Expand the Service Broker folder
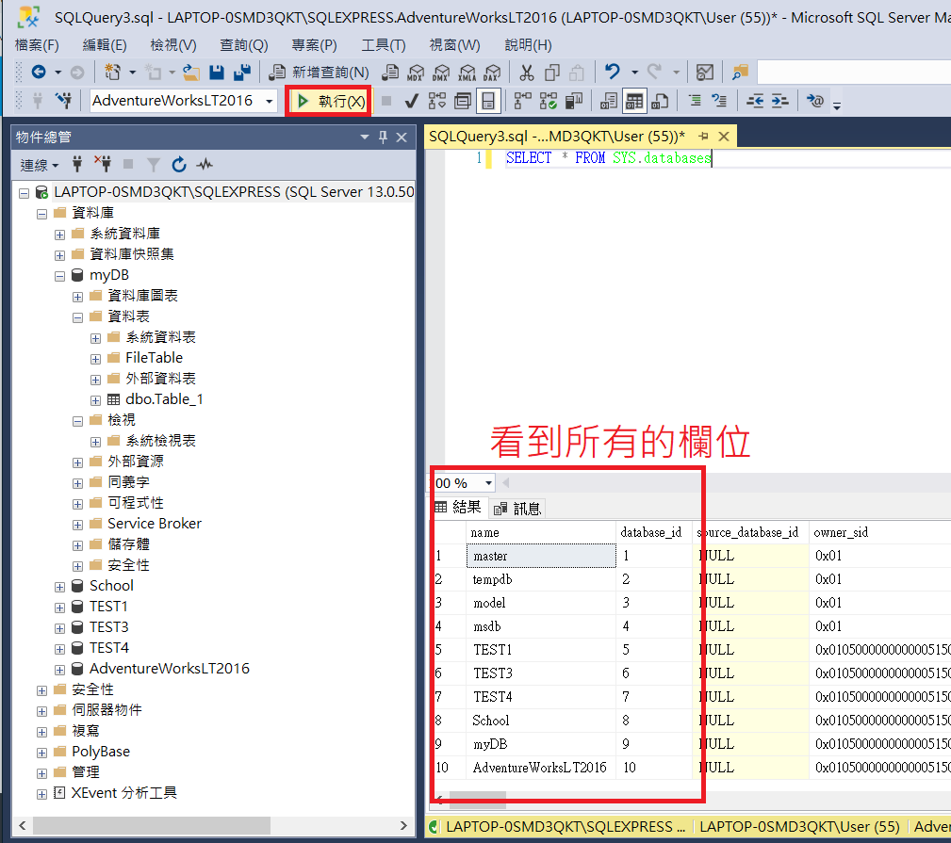 tap(77, 525)
